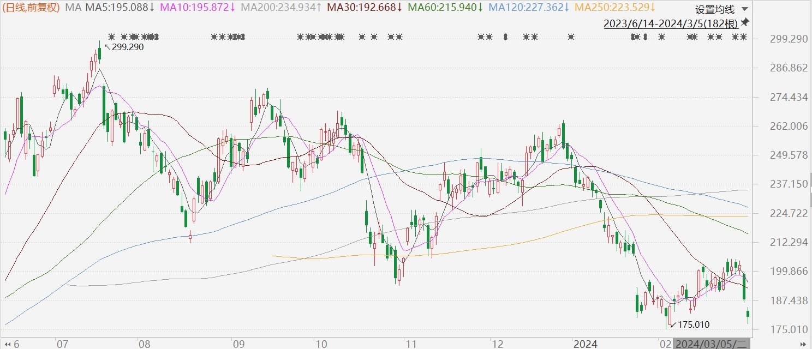Pin the chart date range with pushpin icon
The height and width of the screenshot is (349, 812).
(x=745, y=22)
